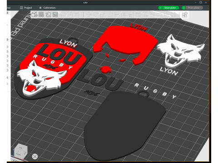The height and width of the screenshot is (163, 218).
Task: Select the loose white RUGBY letters on plate
Action: 155,91
